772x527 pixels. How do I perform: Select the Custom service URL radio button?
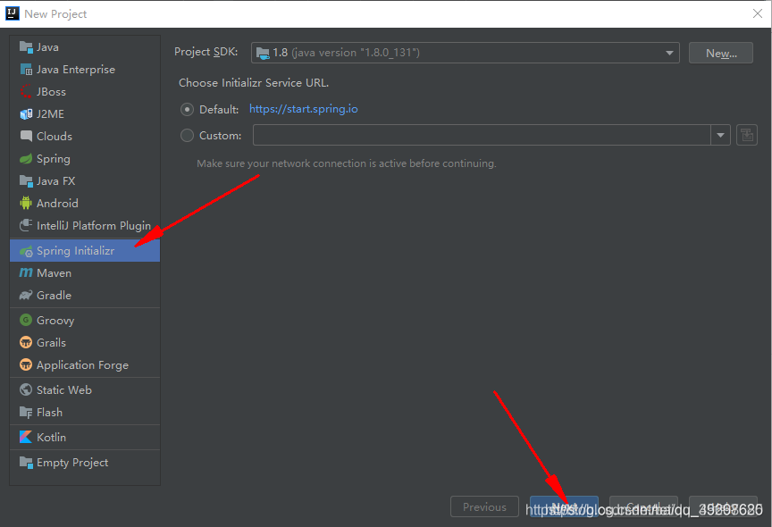[x=187, y=135]
